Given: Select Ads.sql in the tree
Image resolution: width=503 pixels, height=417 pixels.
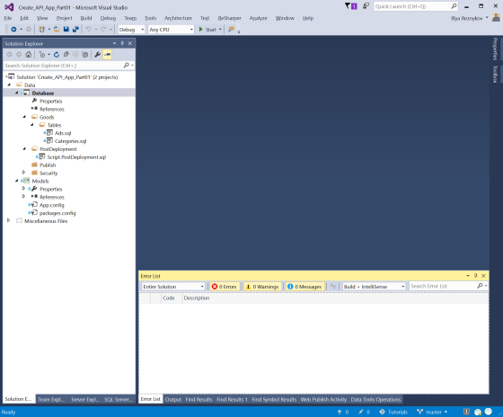Looking at the screenshot, I should [x=63, y=133].
